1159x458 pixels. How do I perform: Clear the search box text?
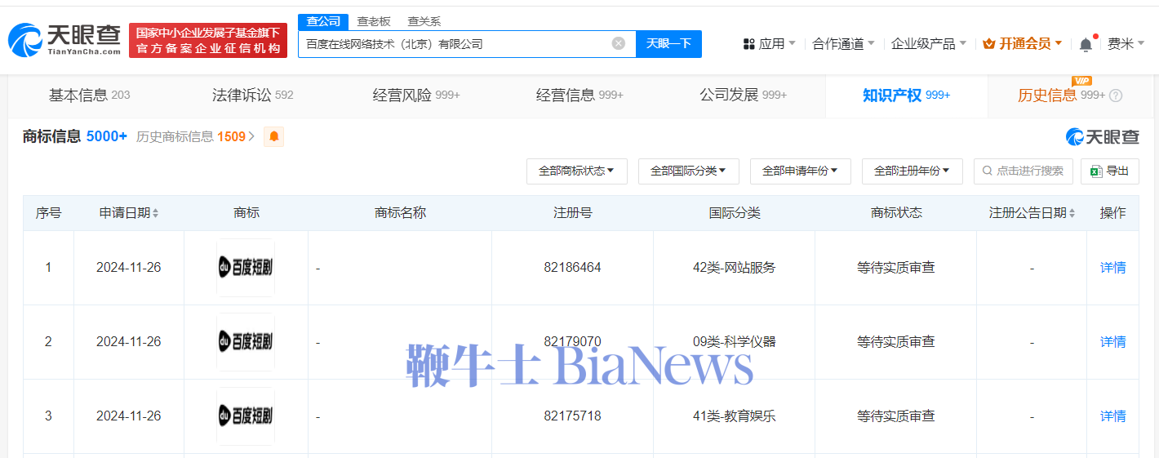tap(619, 43)
